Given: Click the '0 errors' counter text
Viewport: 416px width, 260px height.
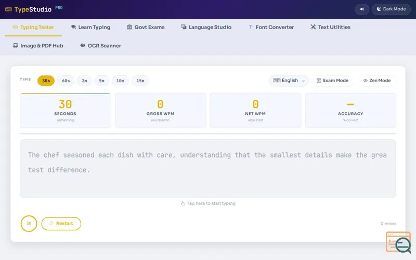Looking at the screenshot, I should [388, 224].
